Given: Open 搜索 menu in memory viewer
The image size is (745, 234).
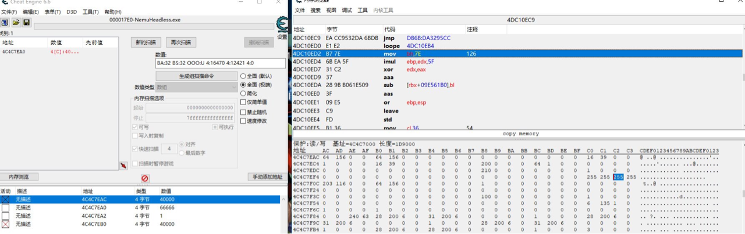Looking at the screenshot, I should pos(315,10).
